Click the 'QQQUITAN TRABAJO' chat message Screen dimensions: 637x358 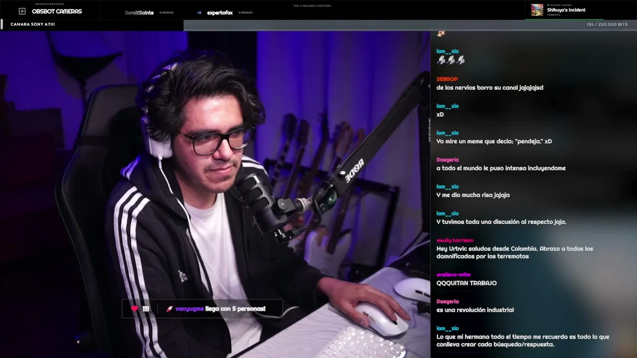click(x=466, y=283)
